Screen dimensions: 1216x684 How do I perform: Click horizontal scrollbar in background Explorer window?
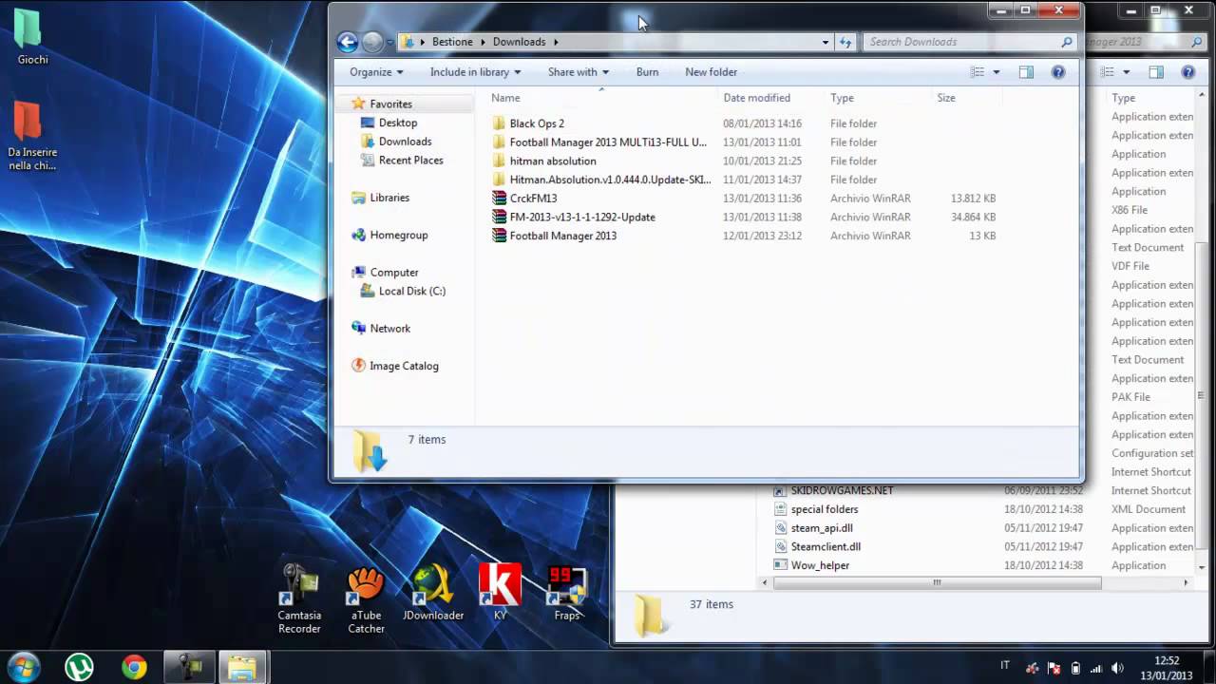937,582
